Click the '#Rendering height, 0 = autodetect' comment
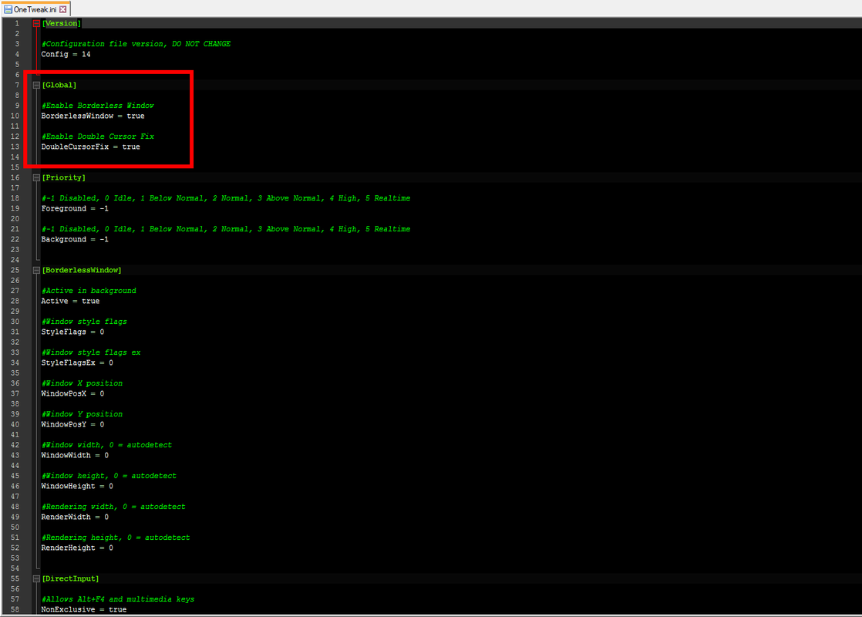This screenshot has height=617, width=862. tap(116, 537)
